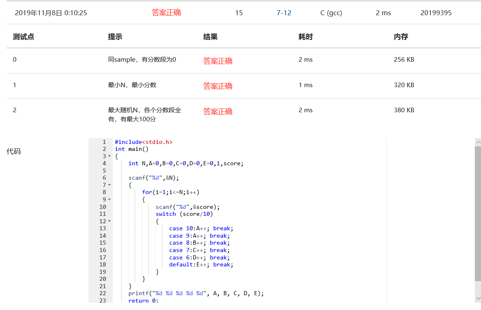Click code line #include<stdio.h>
The image size is (481, 310).
pos(144,142)
